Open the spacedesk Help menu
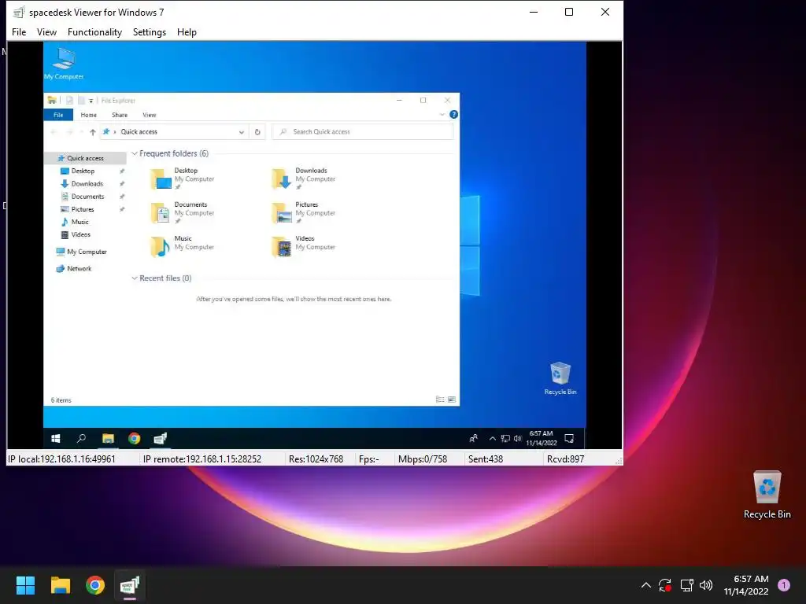 point(187,31)
